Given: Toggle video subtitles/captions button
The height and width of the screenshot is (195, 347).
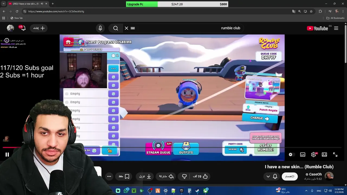Looking at the screenshot, I should pyautogui.click(x=303, y=155).
